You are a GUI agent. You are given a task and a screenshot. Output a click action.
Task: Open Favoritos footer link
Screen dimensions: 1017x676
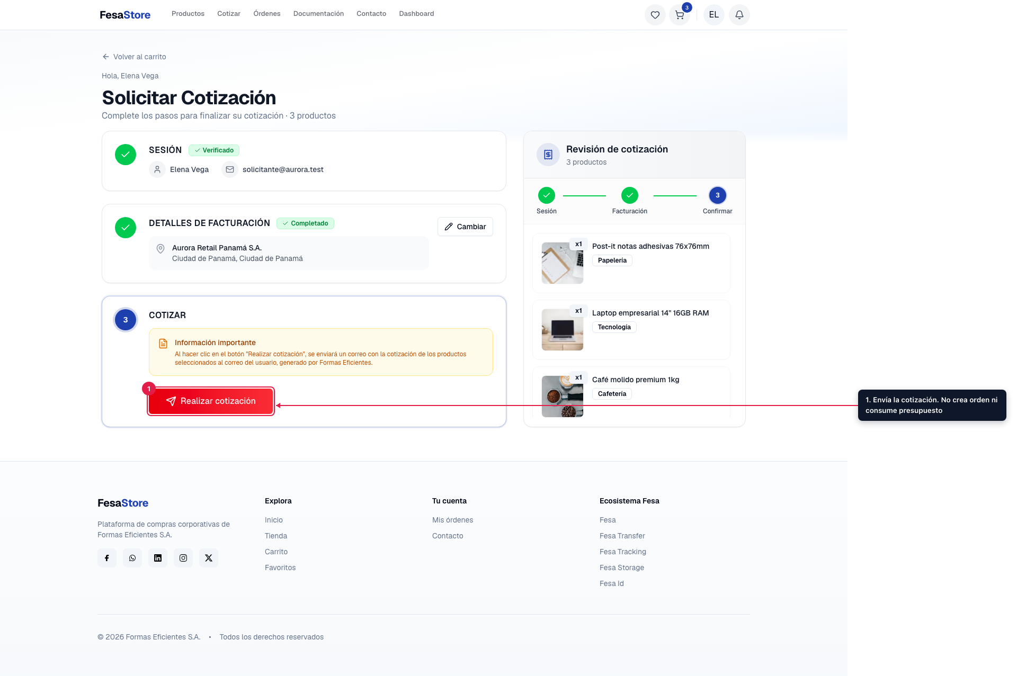pyautogui.click(x=280, y=567)
